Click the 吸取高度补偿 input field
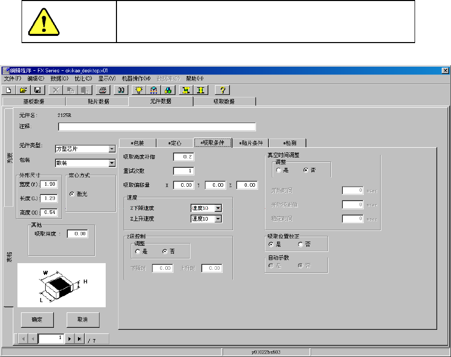Viewport: 451px width, 357px height. (184, 157)
